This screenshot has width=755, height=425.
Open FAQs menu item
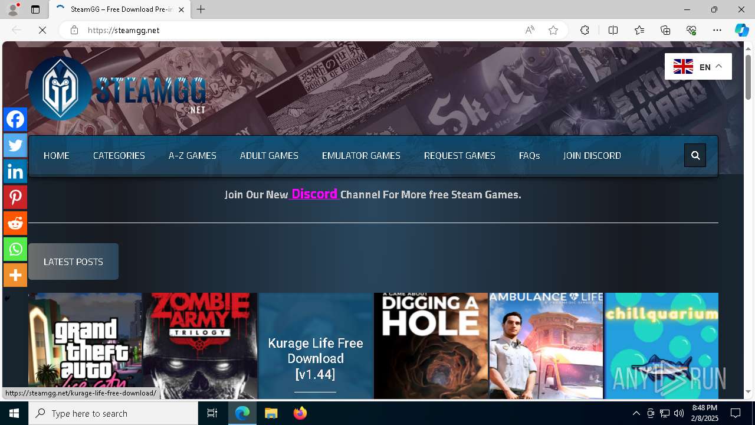pos(530,155)
